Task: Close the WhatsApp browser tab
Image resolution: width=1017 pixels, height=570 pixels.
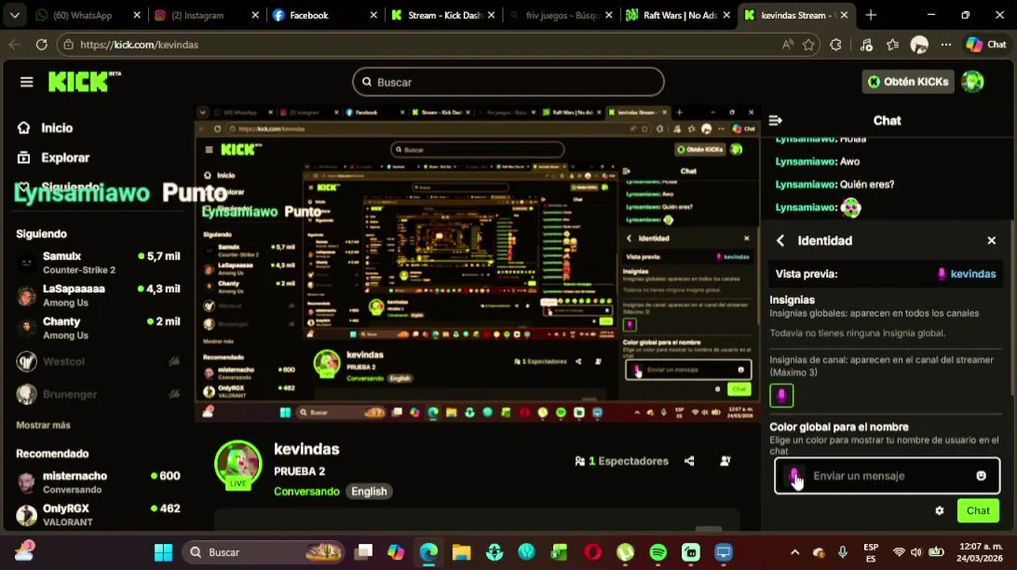Action: click(x=137, y=15)
